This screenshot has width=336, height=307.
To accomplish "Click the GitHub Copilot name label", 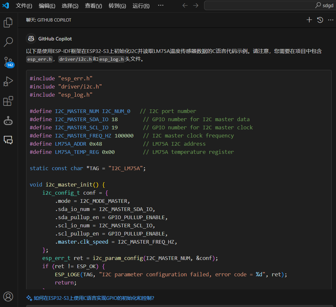I will click(55, 39).
